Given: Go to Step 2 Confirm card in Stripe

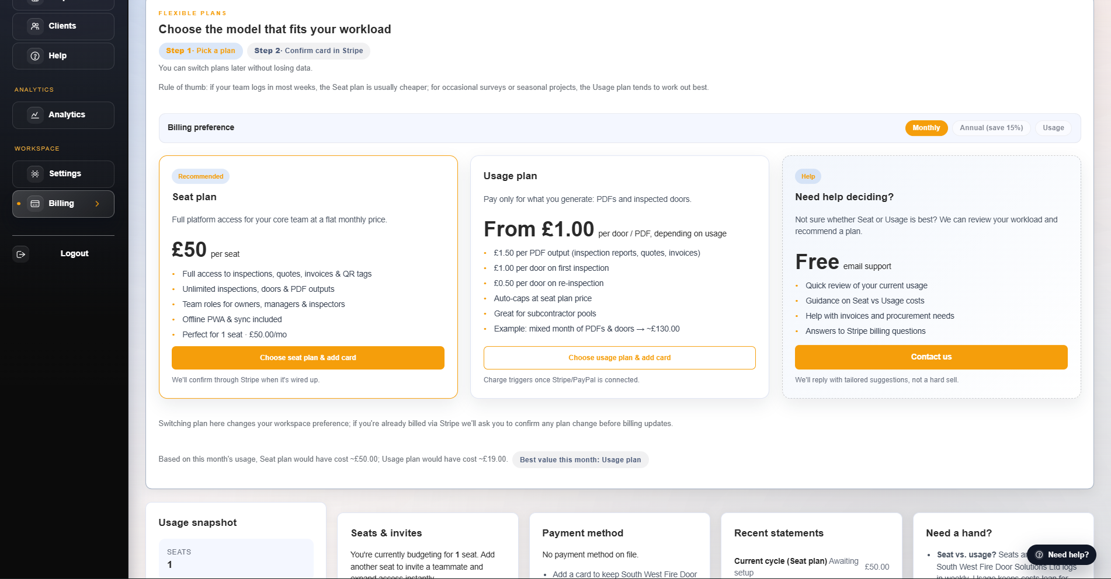Looking at the screenshot, I should [308, 51].
